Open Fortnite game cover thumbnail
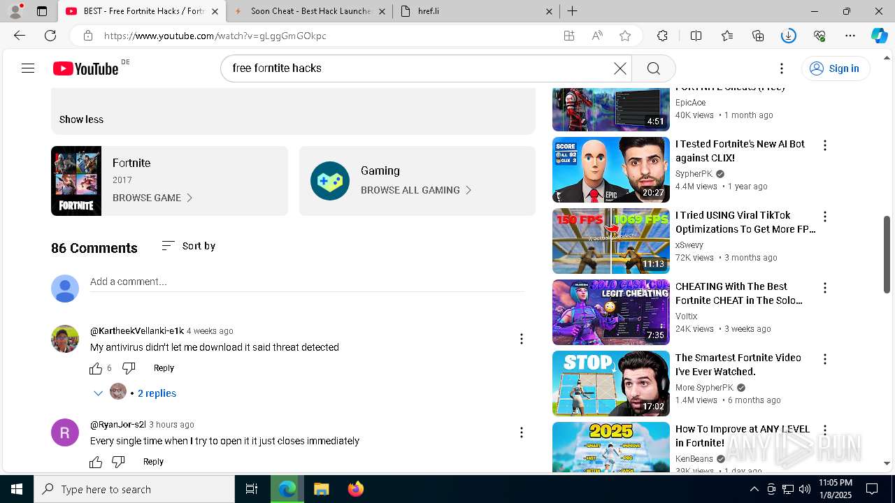This screenshot has height=503, width=895. pos(76,181)
